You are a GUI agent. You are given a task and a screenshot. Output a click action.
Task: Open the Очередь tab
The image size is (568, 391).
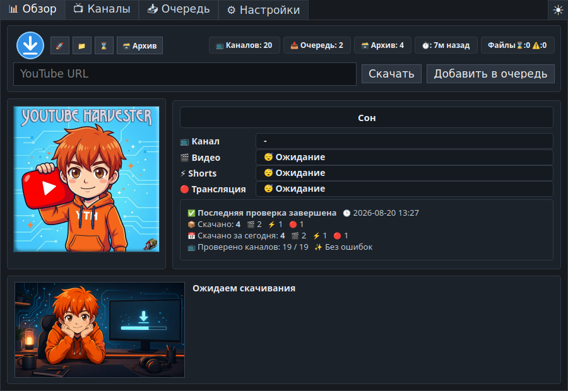(179, 9)
